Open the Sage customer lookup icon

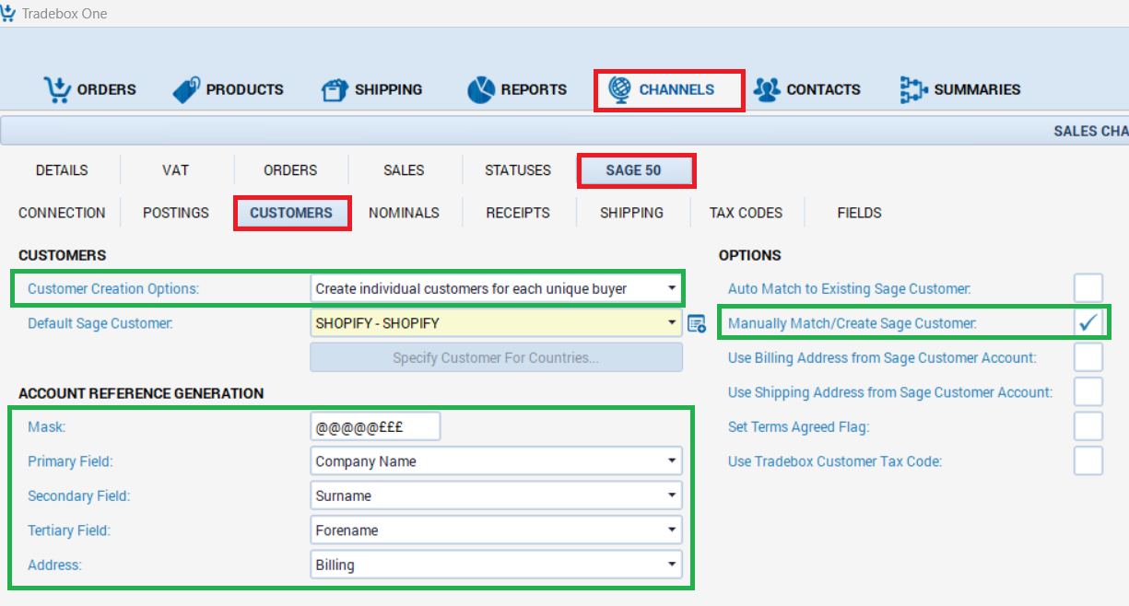698,323
